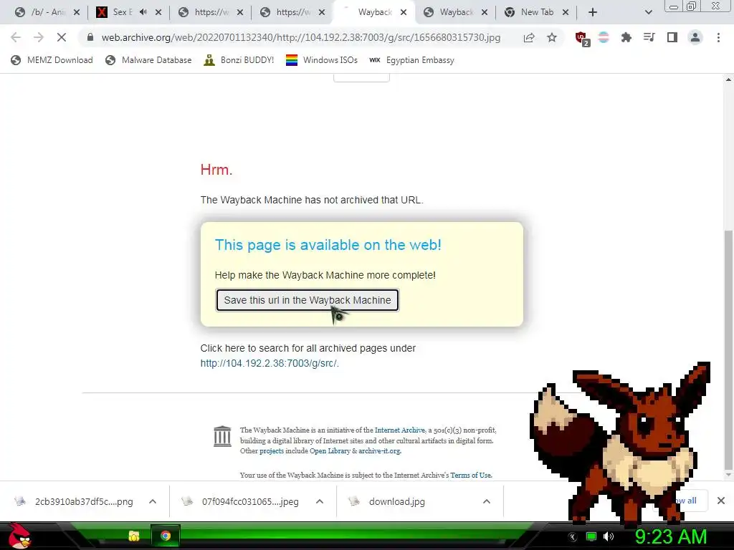Open the Angry Birds start button
The width and height of the screenshot is (734, 550).
point(19,536)
